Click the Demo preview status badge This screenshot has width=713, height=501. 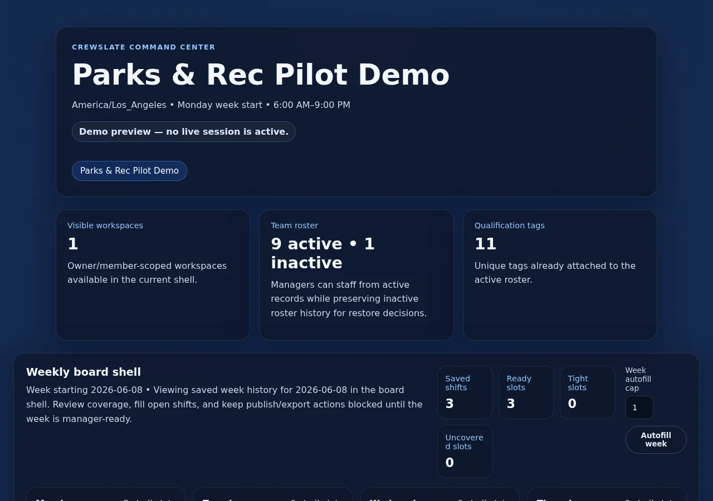184,132
